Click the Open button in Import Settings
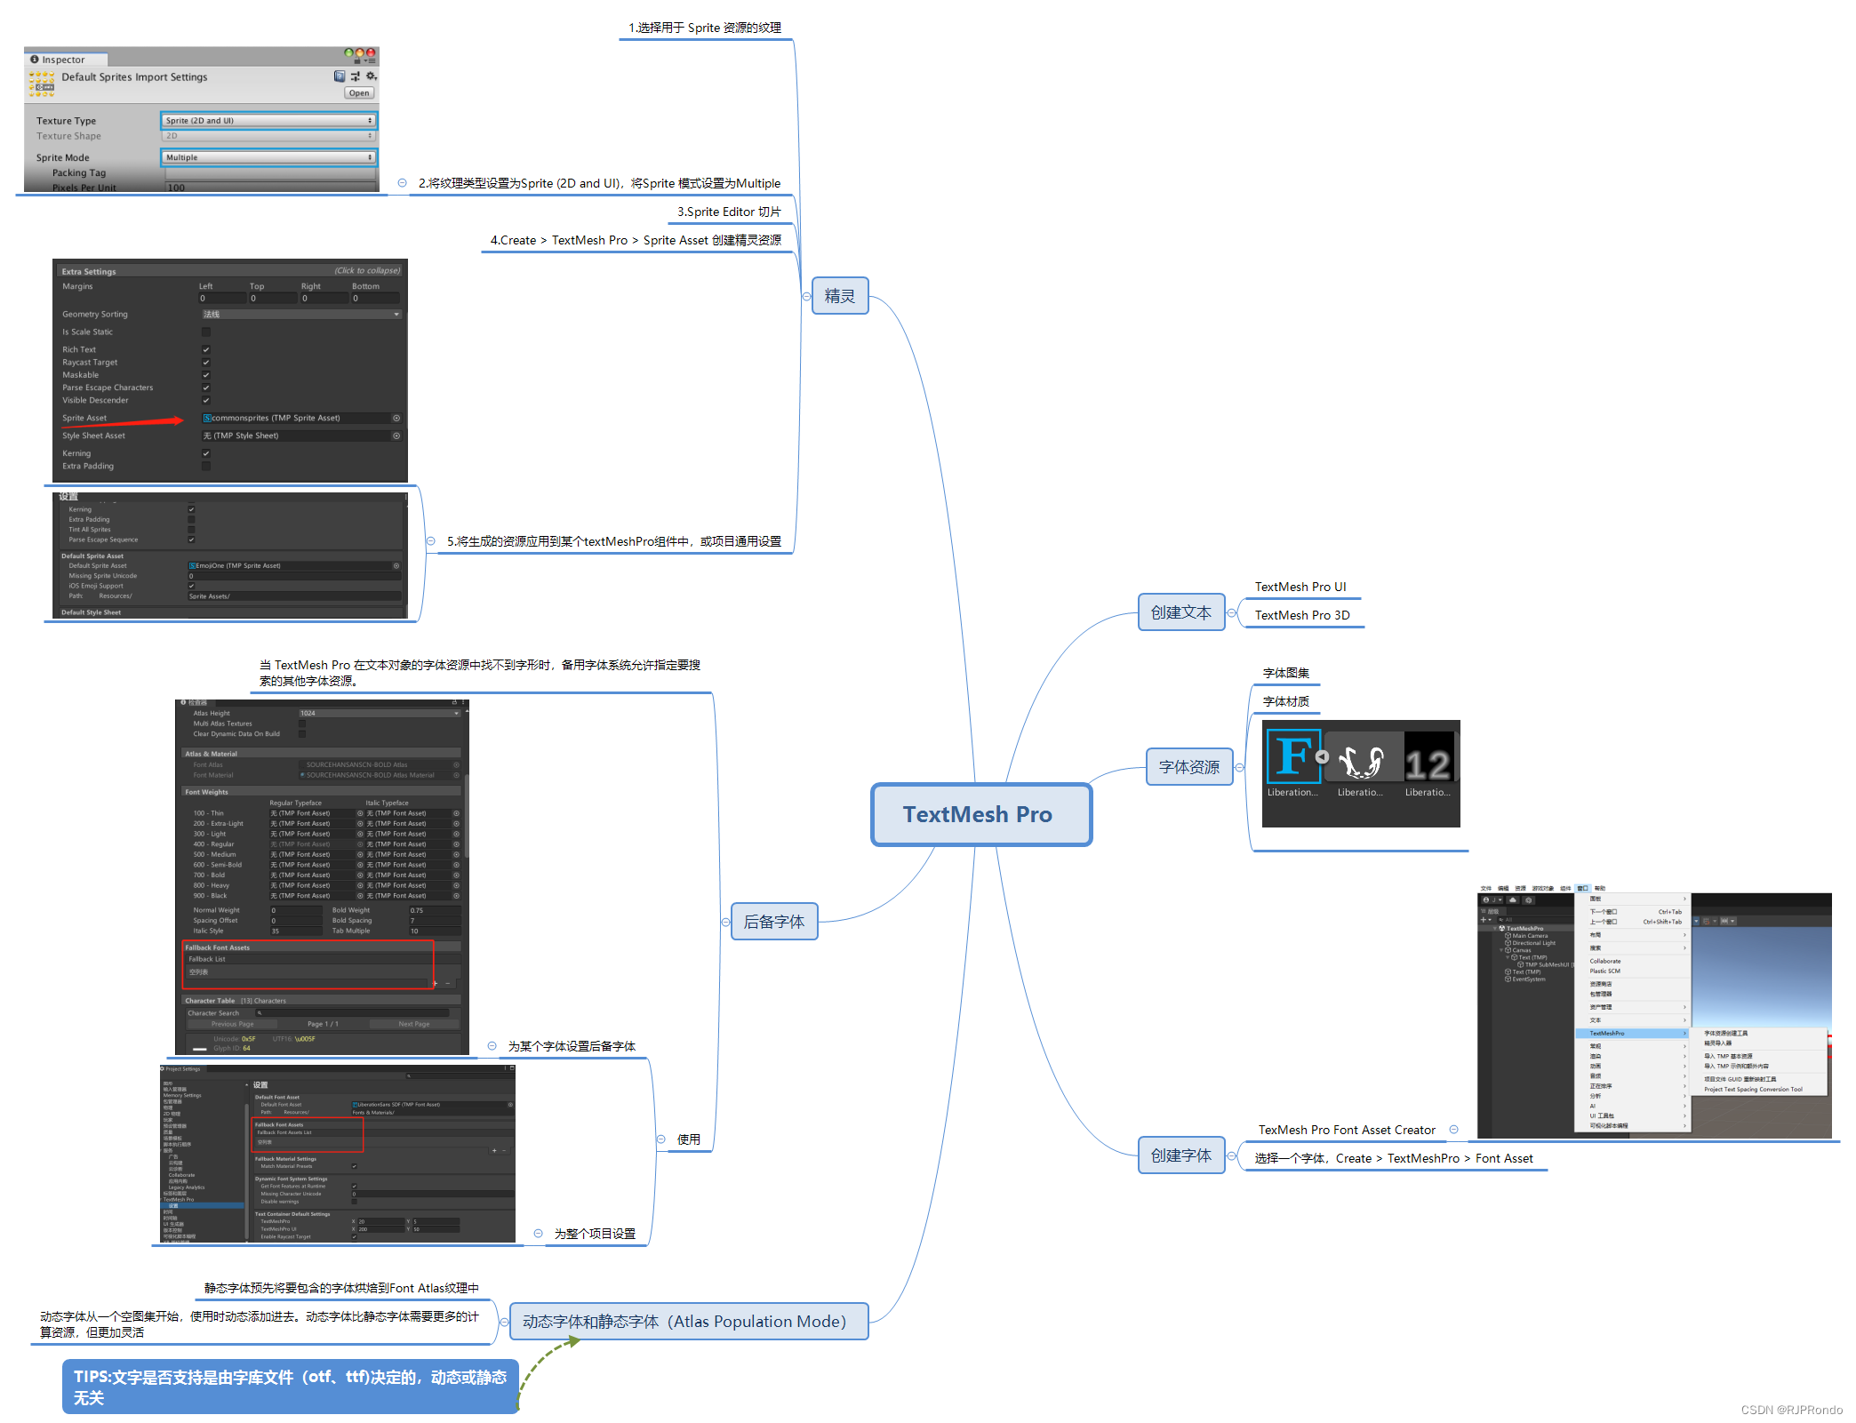Viewport: 1856px width, 1423px height. 359,93
